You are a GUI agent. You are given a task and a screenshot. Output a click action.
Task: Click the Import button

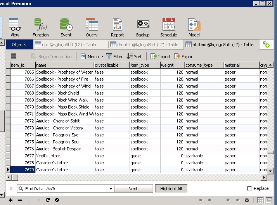pos(160,57)
